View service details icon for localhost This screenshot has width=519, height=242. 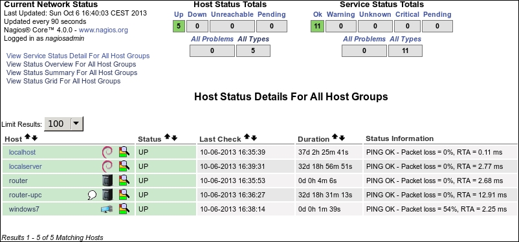tap(124, 152)
